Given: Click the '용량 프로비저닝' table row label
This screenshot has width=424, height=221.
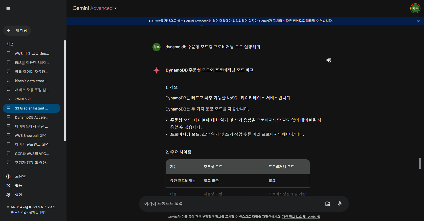Looking at the screenshot, I should click(x=183, y=181).
